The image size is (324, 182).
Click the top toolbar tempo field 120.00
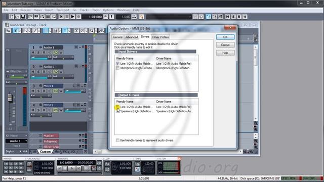[124, 17]
